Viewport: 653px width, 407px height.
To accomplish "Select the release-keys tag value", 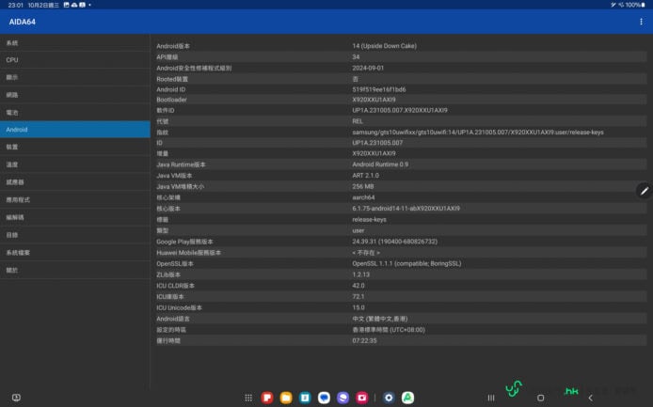I will [369, 219].
